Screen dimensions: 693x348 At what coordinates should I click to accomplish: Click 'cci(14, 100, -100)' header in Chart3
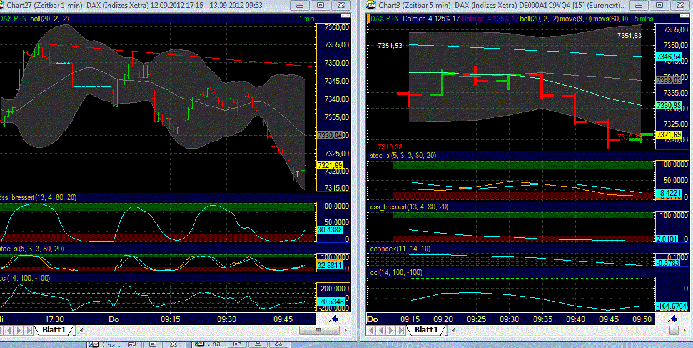click(395, 272)
